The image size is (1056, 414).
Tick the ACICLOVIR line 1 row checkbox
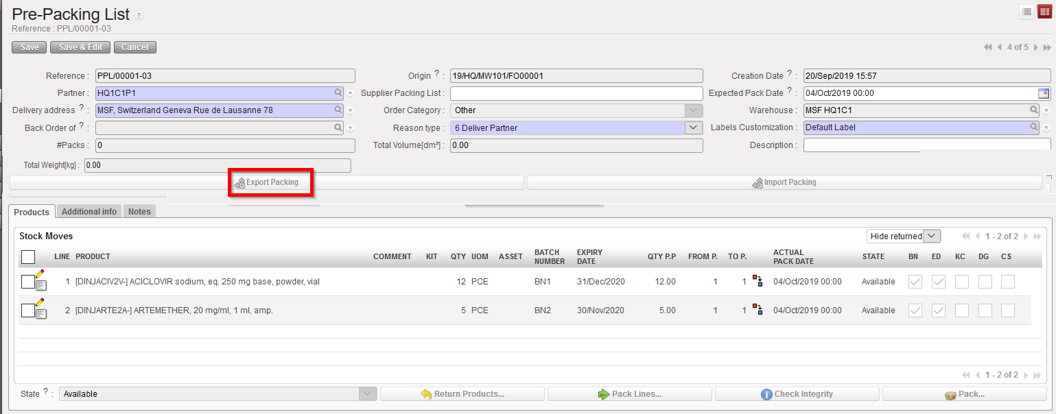pos(27,282)
